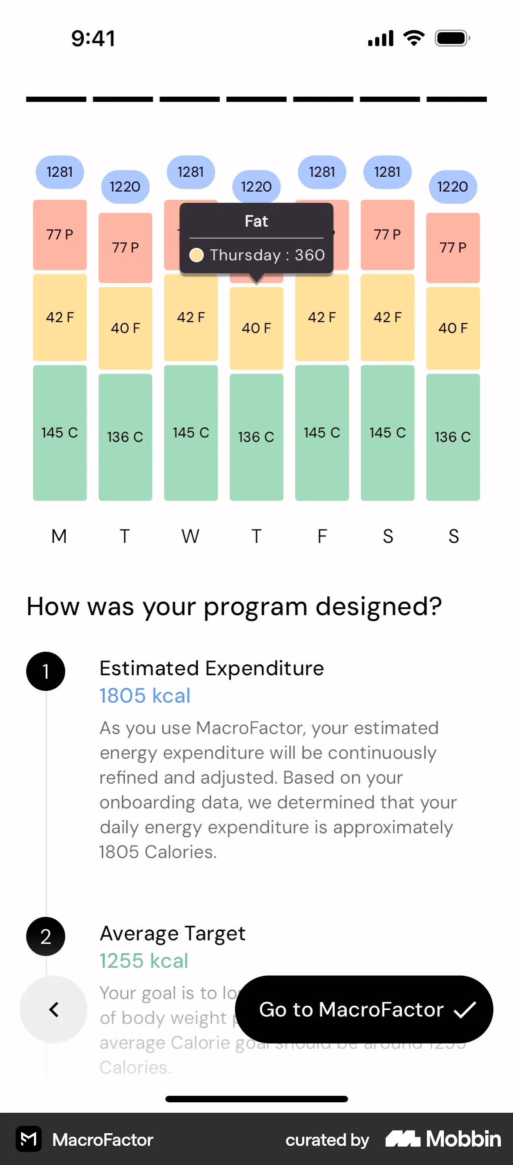The height and width of the screenshot is (1165, 513).
Task: Tap the back chevron button
Action: pos(54,1010)
